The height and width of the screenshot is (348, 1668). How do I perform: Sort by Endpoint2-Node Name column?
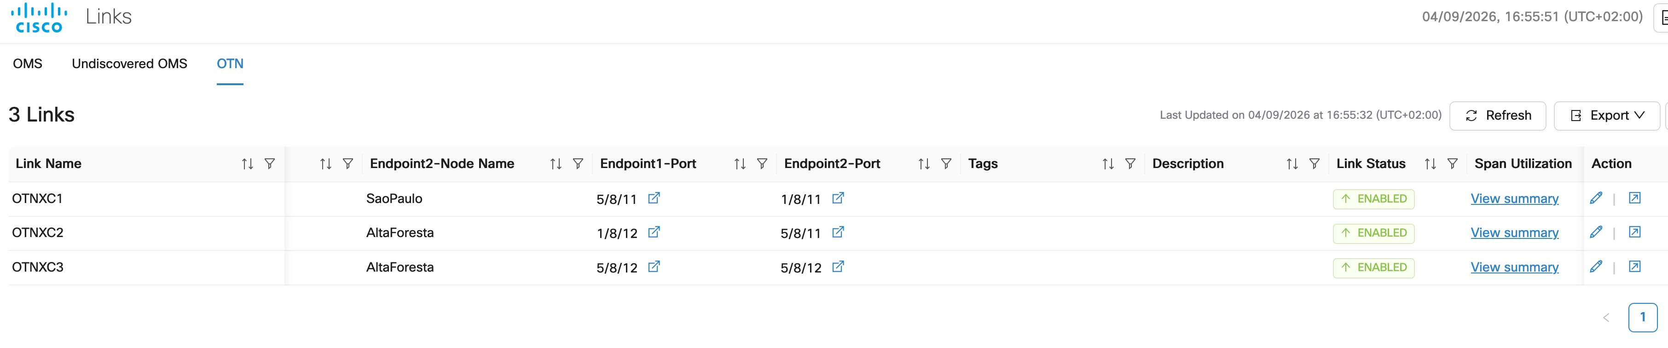556,164
